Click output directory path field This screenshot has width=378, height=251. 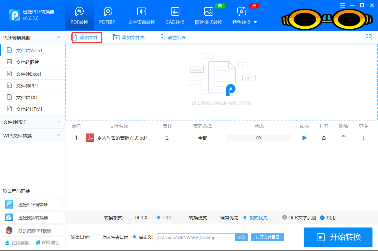click(x=195, y=237)
